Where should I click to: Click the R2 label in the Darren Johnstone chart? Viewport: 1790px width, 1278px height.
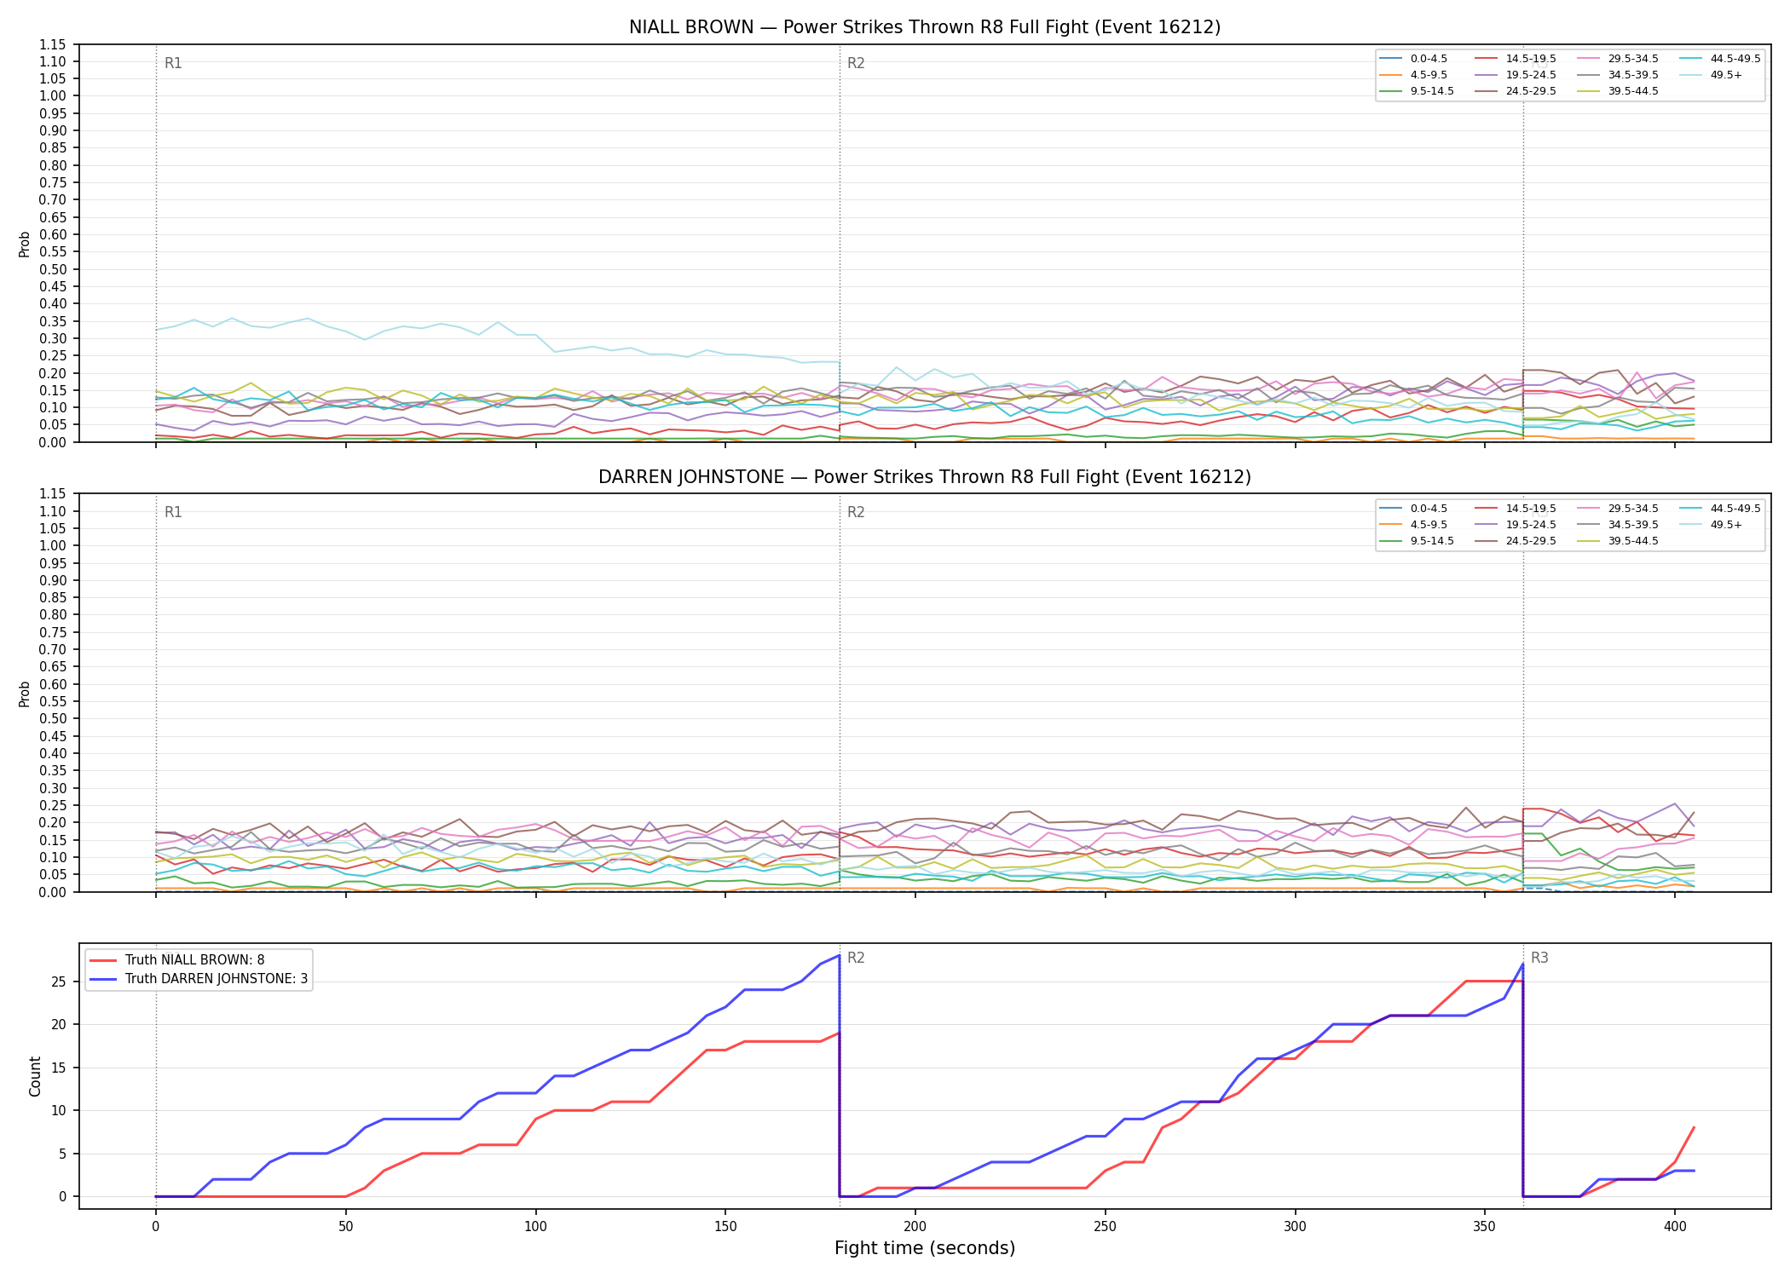coord(856,512)
